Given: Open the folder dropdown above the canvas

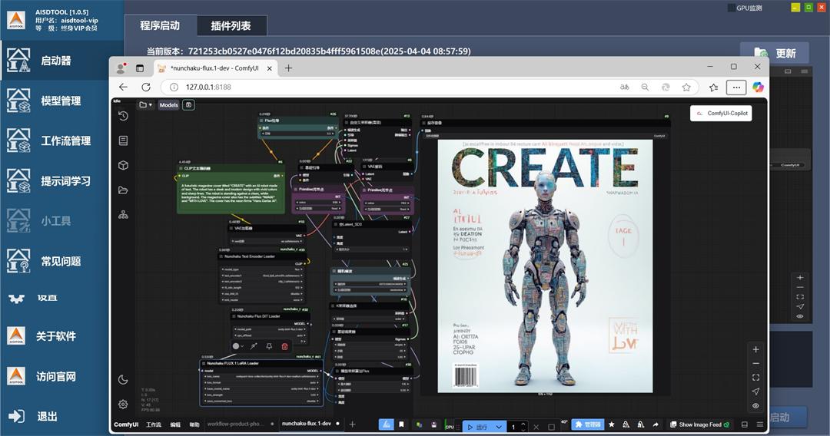Looking at the screenshot, I should (145, 105).
